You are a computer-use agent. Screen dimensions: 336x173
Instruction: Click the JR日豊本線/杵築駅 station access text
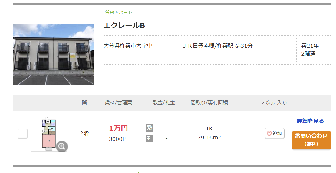coord(218,46)
